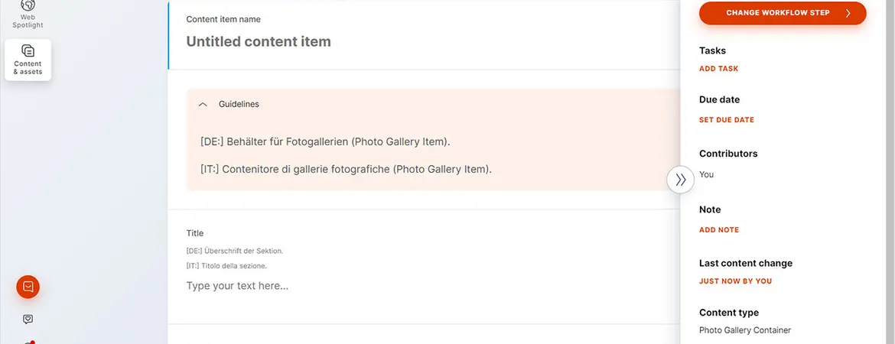Click Set Due Date link
The height and width of the screenshot is (344, 895).
[726, 120]
